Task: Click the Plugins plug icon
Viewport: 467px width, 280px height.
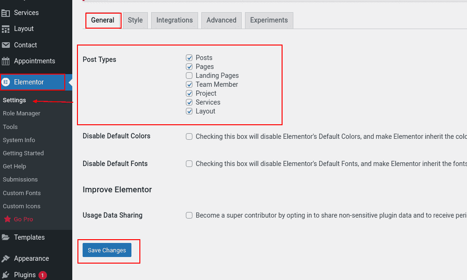Action: coord(6,275)
